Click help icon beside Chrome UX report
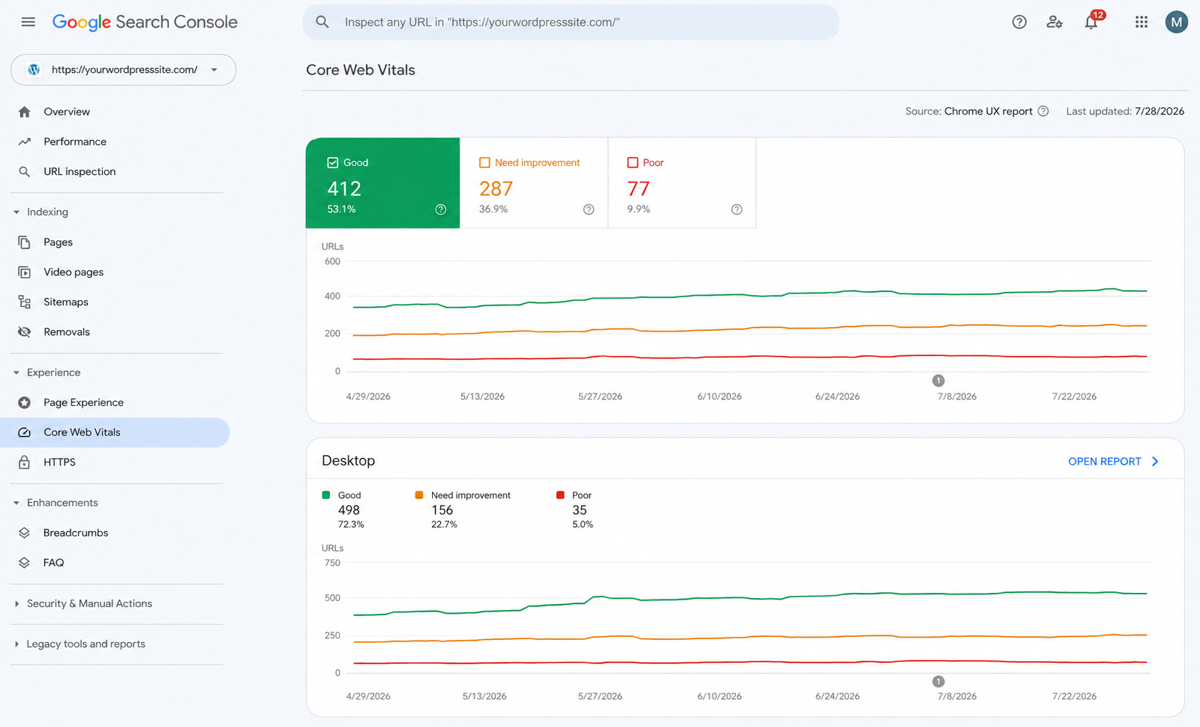Screen dimensions: 1200x727 [1043, 111]
